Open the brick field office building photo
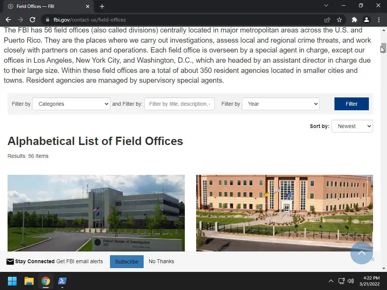The image size is (387, 290). 284,213
